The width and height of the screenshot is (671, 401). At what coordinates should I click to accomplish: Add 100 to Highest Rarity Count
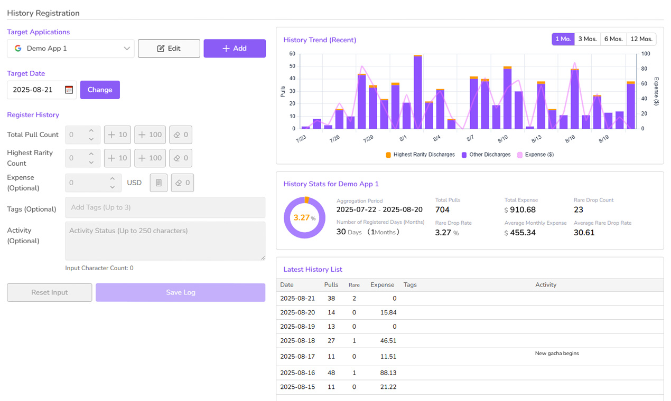coord(150,158)
